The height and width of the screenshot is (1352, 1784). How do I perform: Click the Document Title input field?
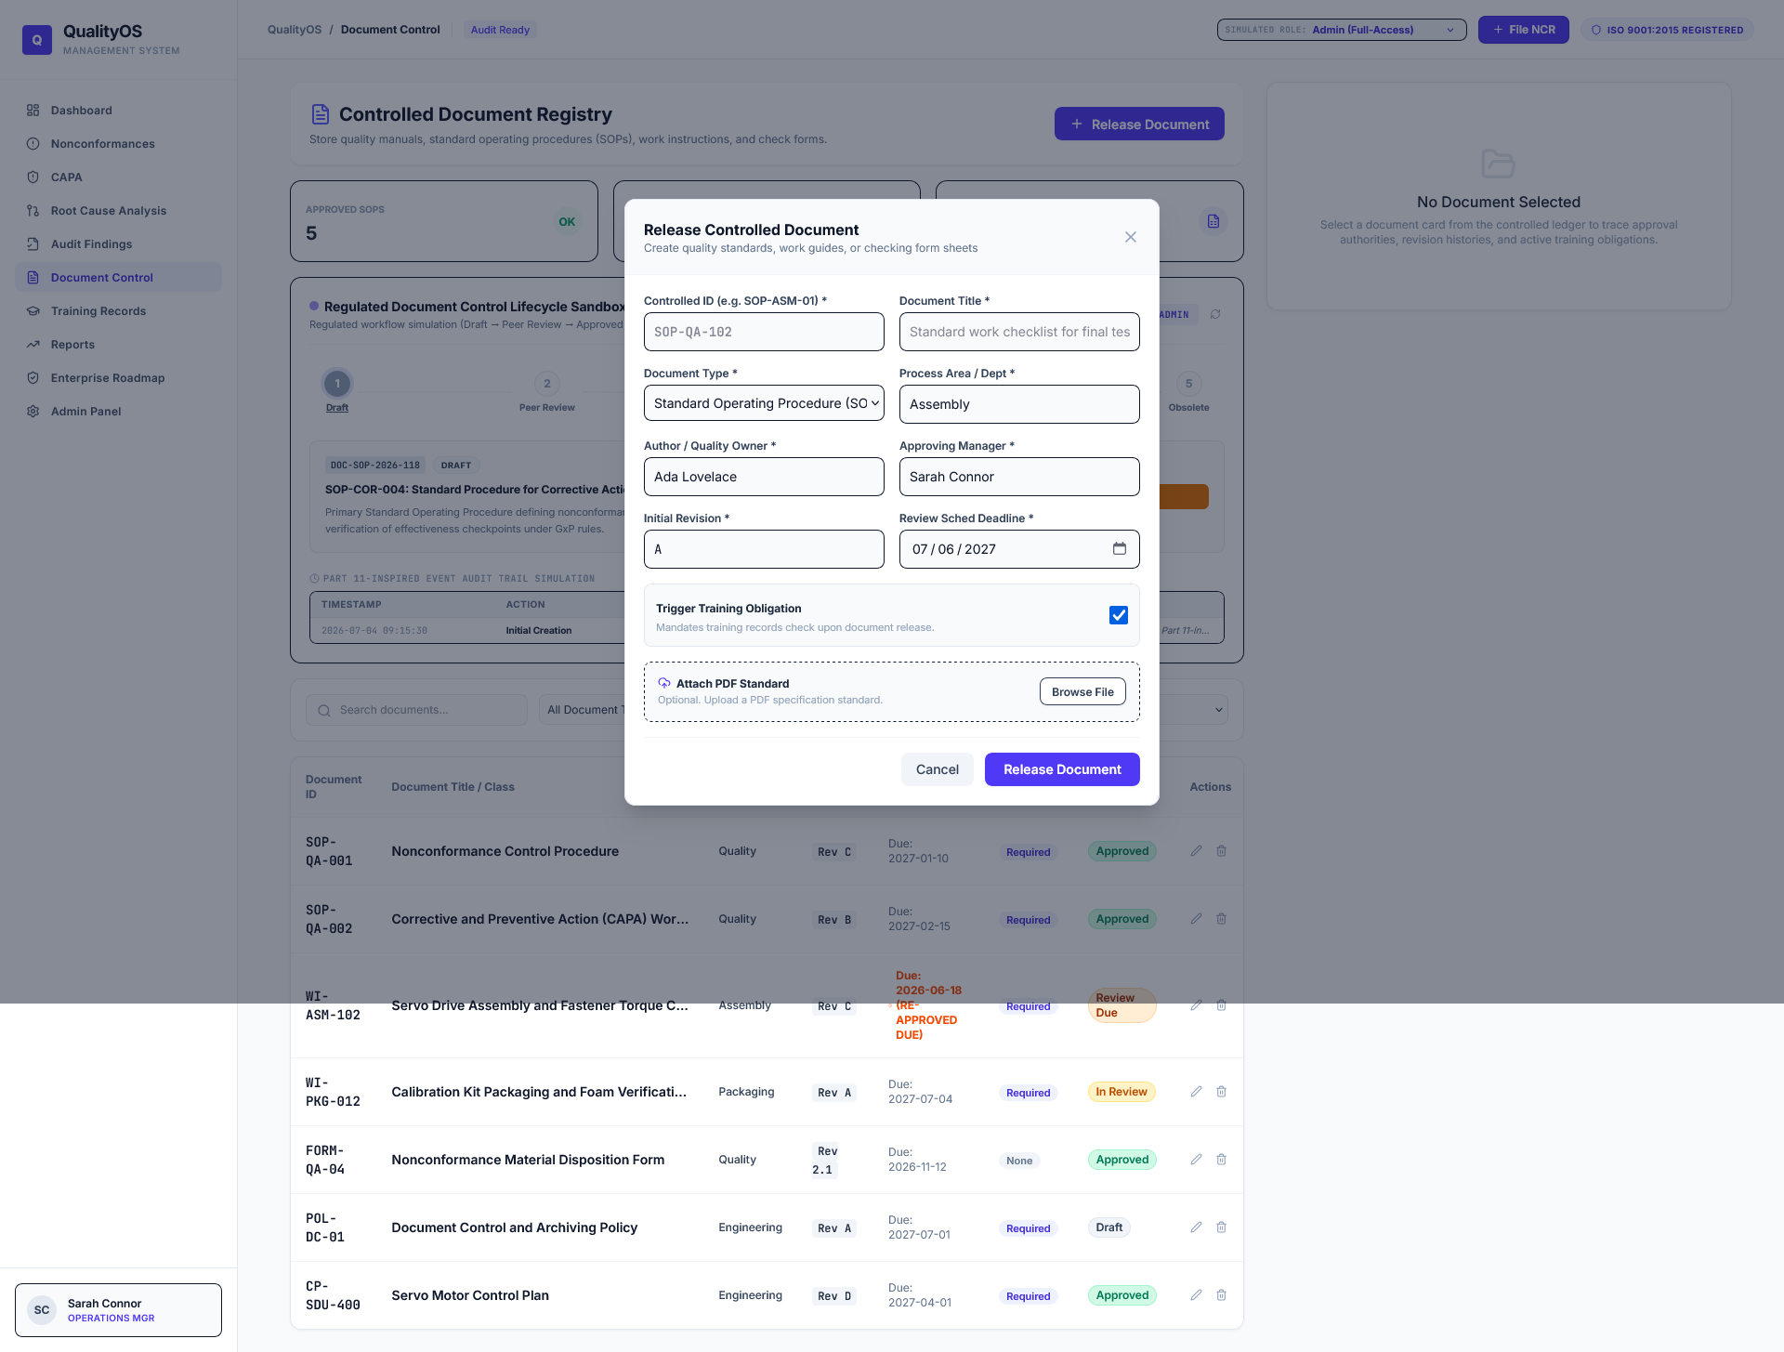1019,332
